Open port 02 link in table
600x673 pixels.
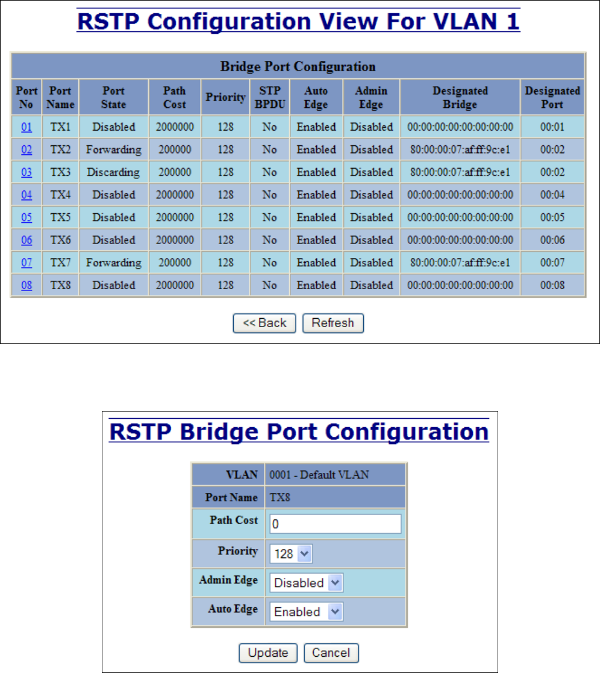coord(27,150)
